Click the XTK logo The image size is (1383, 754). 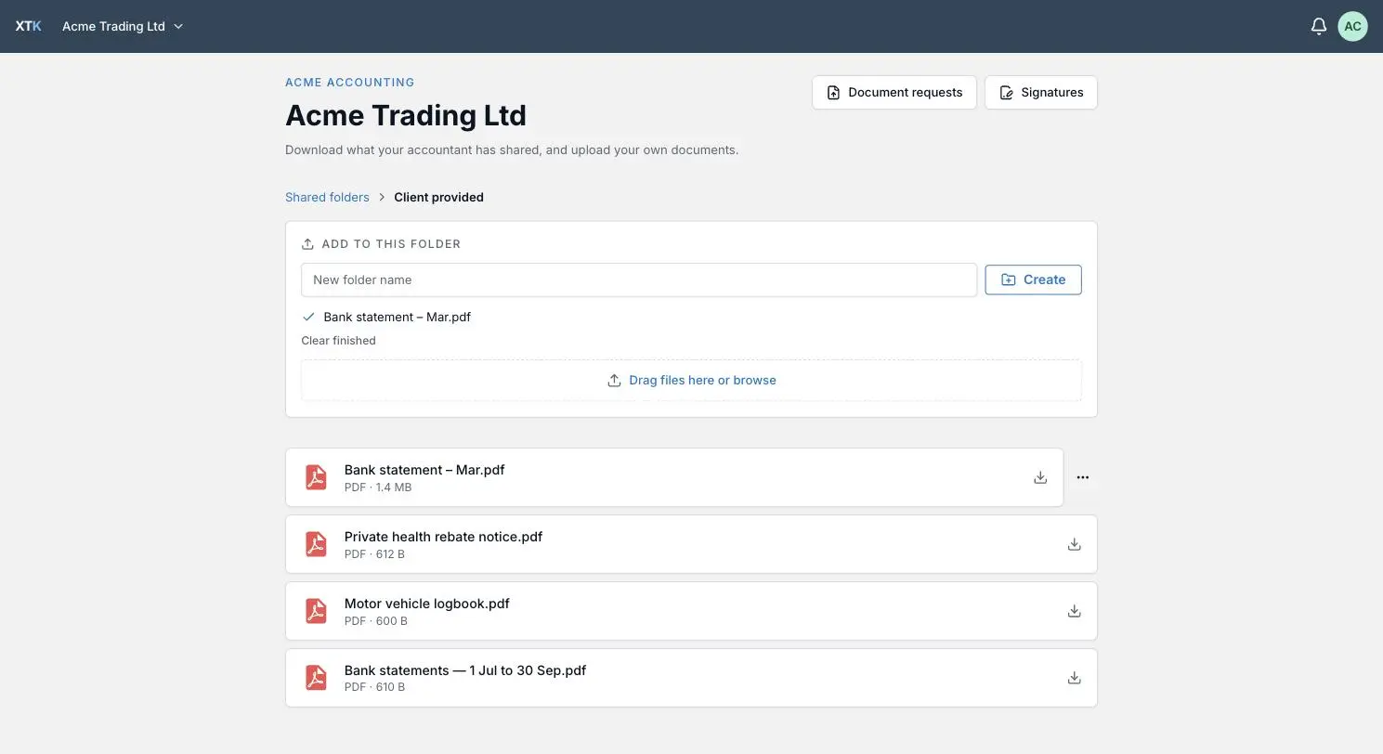[x=29, y=26]
